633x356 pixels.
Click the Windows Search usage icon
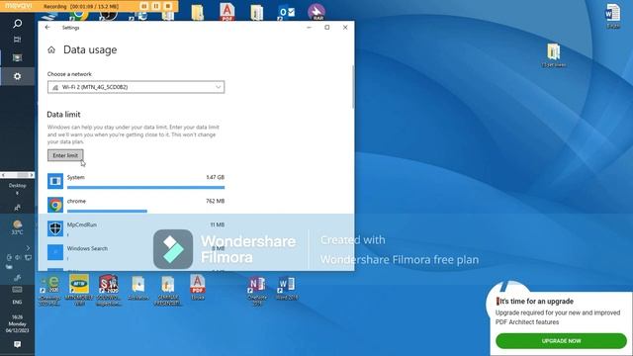click(x=55, y=252)
